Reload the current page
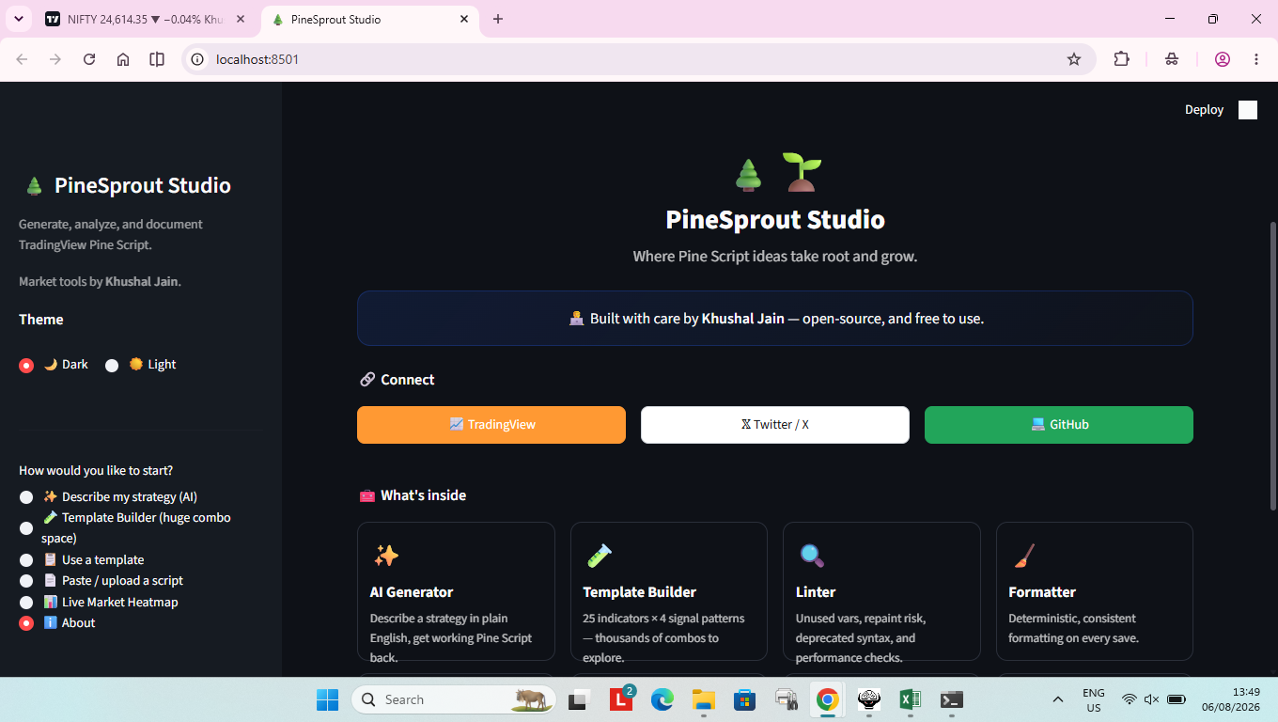The image size is (1278, 722). point(89,59)
